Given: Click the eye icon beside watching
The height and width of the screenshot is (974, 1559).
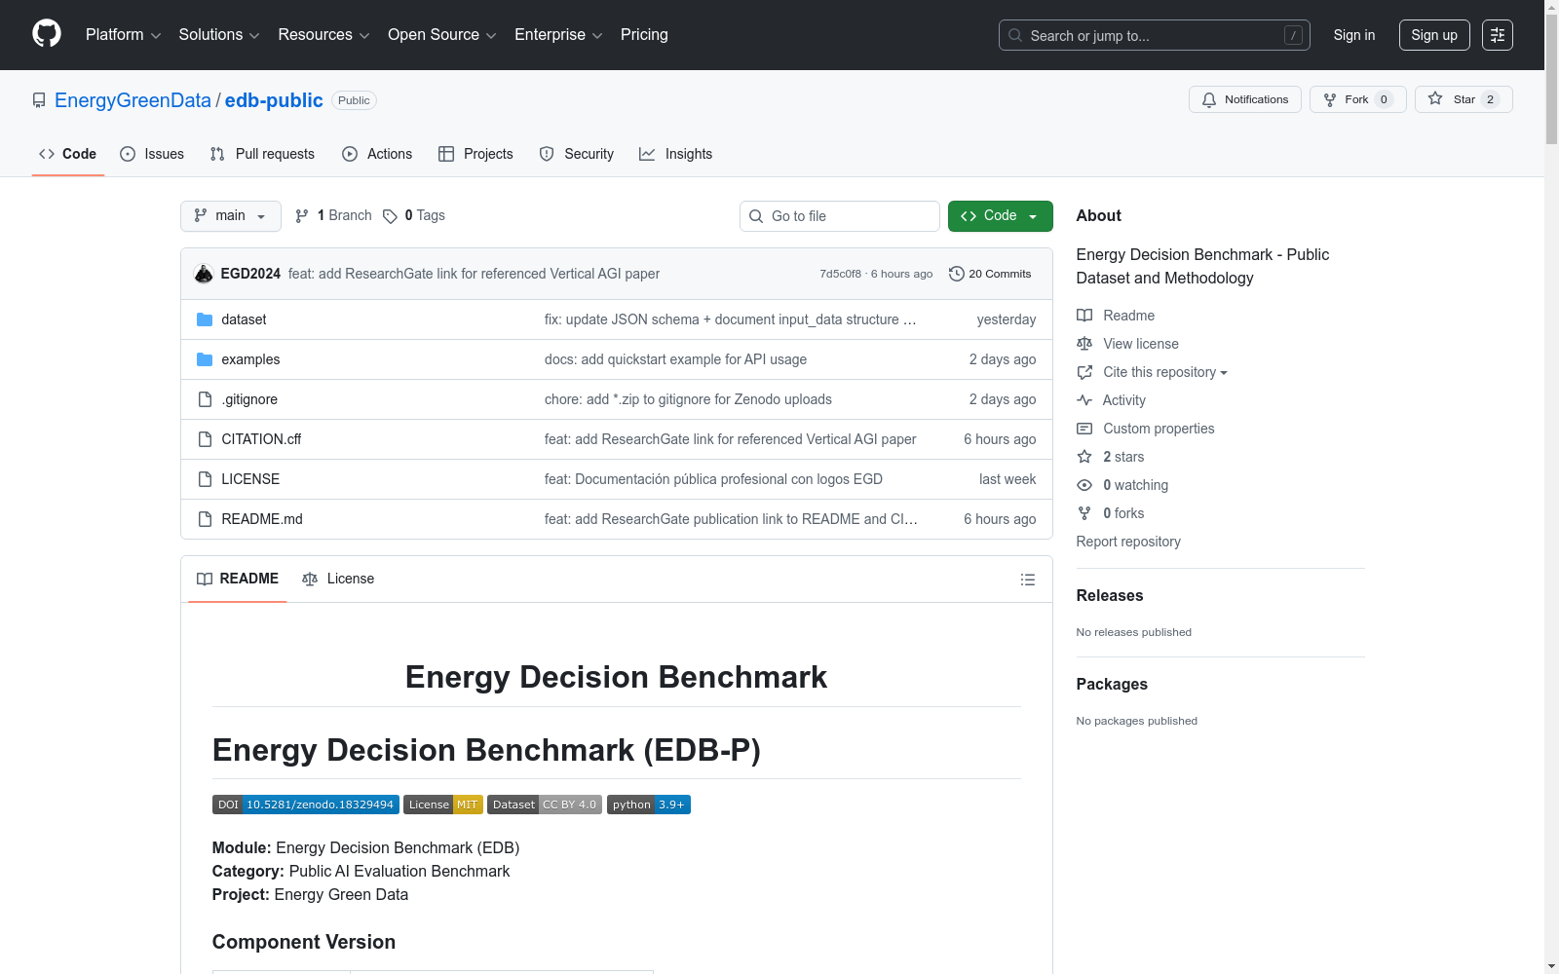Looking at the screenshot, I should tap(1084, 485).
